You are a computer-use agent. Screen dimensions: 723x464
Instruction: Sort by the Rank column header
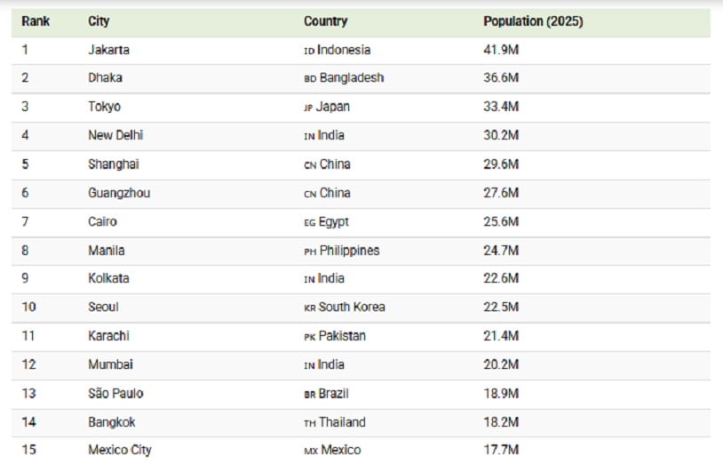click(x=36, y=21)
